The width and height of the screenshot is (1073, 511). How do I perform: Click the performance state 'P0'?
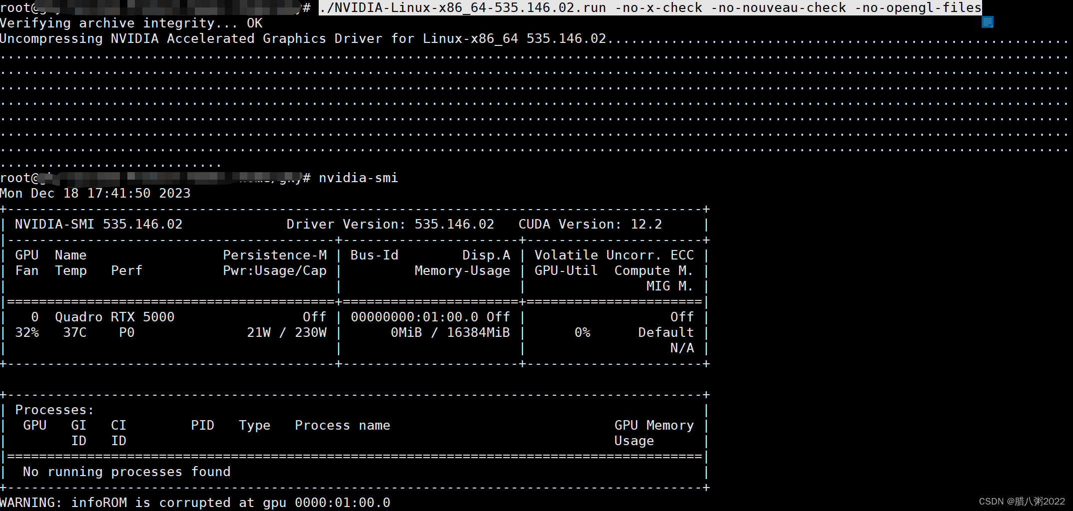pos(126,333)
